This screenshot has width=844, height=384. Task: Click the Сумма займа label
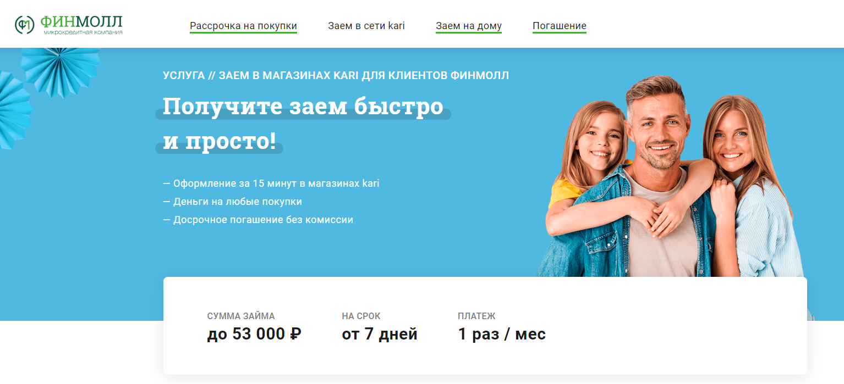241,316
